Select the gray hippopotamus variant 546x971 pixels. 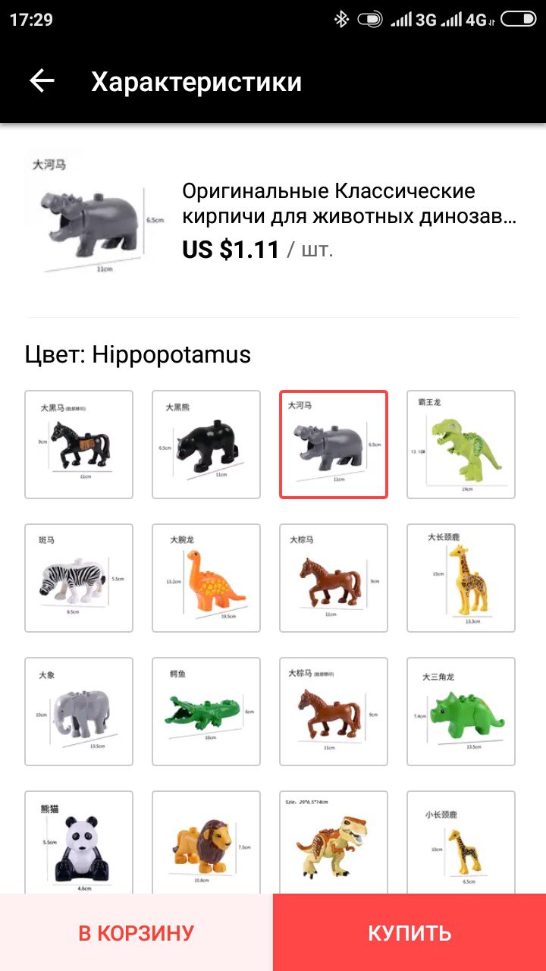334,445
